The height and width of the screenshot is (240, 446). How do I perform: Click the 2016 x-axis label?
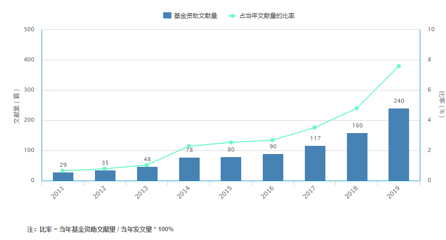coord(267,192)
